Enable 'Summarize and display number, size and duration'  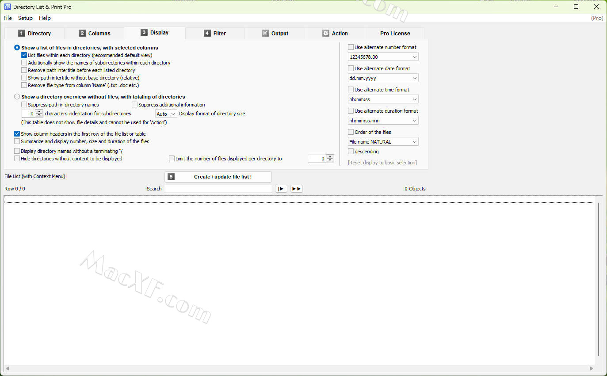point(17,141)
